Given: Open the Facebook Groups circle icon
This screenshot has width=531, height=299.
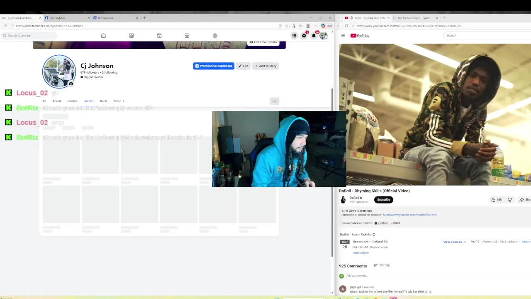Looking at the screenshot, I should [215, 36].
